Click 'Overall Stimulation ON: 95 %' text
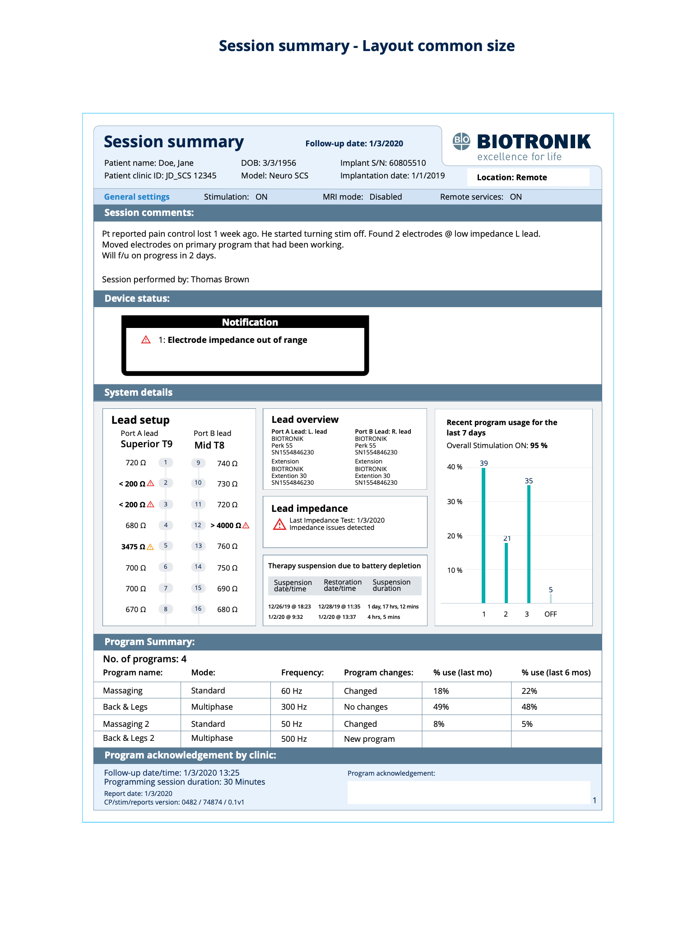Image resolution: width=688 pixels, height=936 pixels. coord(497,445)
